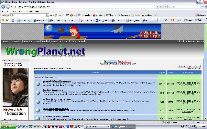Expand the Google toolbar search dropdown
The width and height of the screenshot is (207, 129).
tap(48, 15)
